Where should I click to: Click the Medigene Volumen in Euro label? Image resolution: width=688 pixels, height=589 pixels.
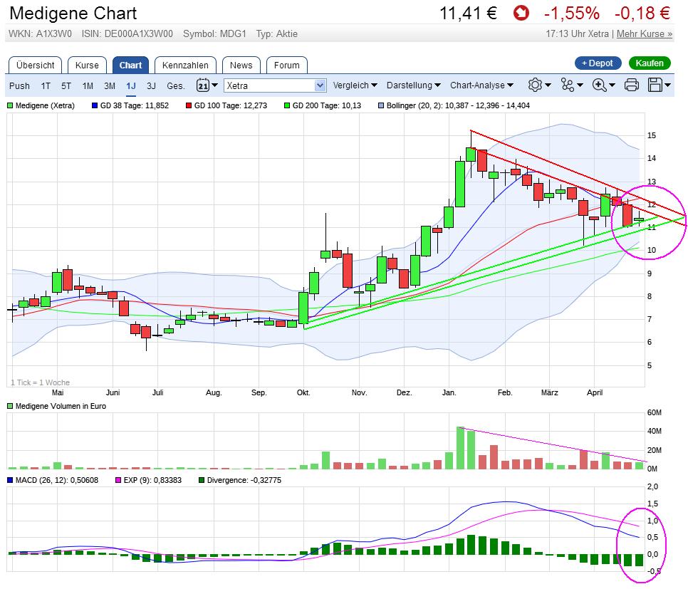pyautogui.click(x=61, y=406)
